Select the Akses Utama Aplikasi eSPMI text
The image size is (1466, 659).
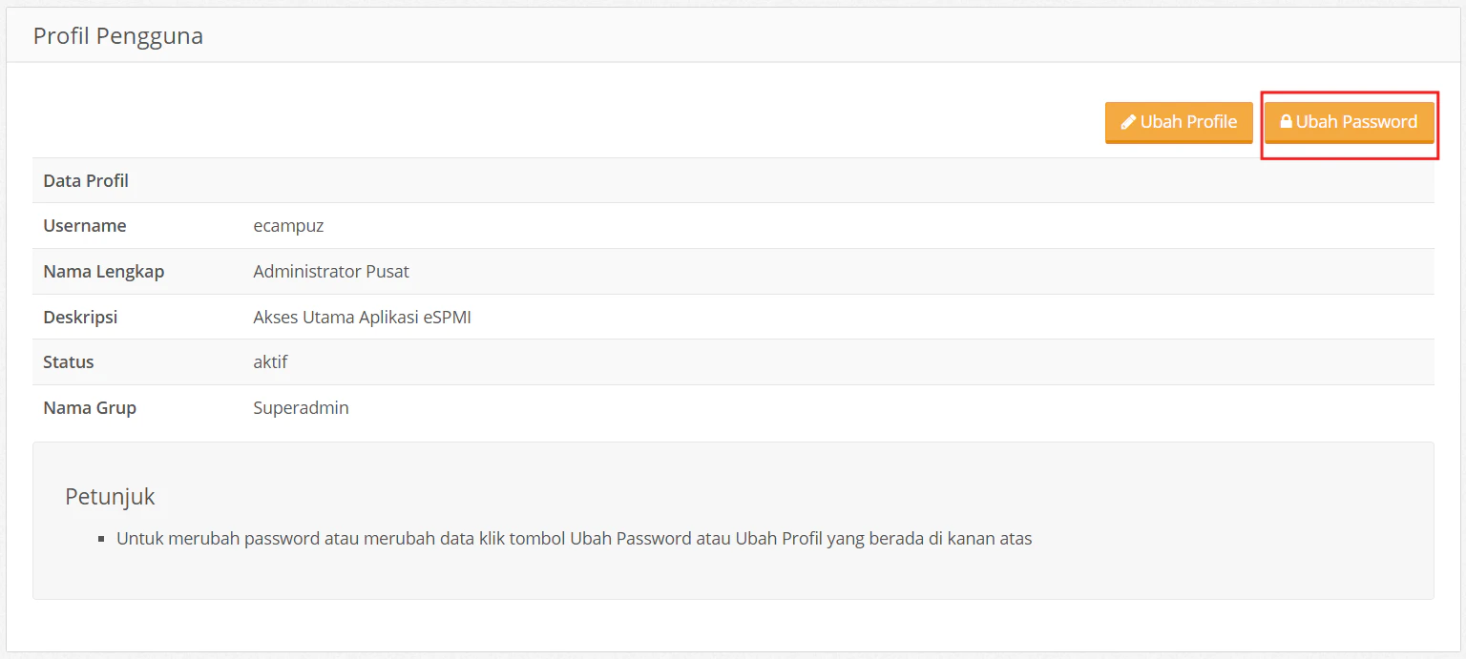coord(362,317)
